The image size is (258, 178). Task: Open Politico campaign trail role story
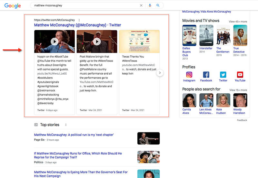78,155
